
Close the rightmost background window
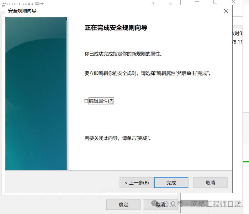pyautogui.click(x=234, y=2)
